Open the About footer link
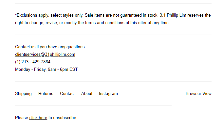223x126 pixels. pos(87,94)
